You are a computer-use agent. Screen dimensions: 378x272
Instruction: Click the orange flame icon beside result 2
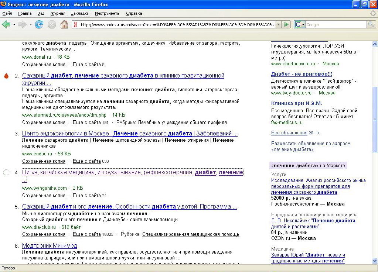[x=6, y=75]
